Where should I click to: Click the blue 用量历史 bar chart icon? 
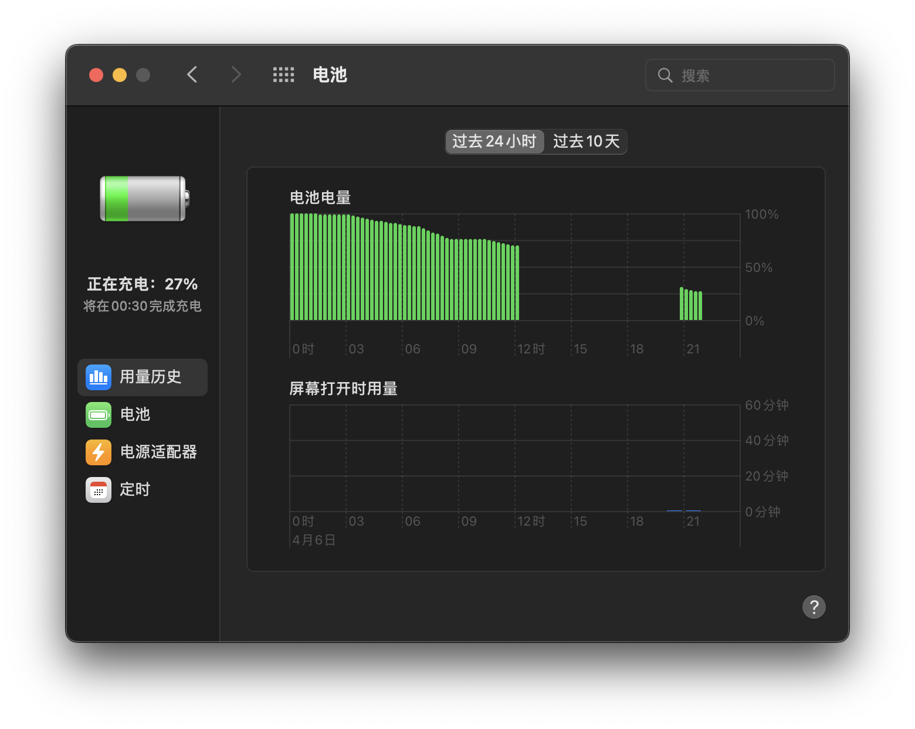[x=98, y=377]
